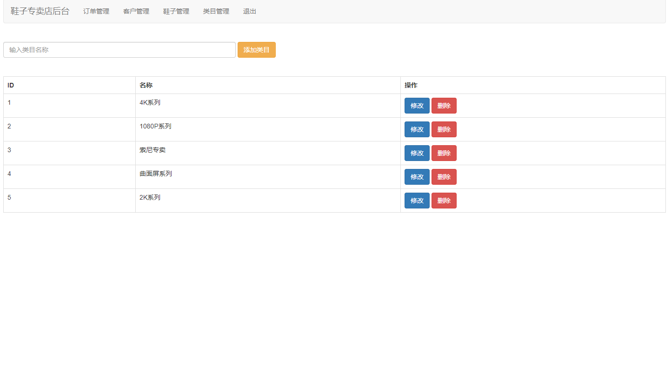Click 修改 for 2K系列

[x=417, y=201]
